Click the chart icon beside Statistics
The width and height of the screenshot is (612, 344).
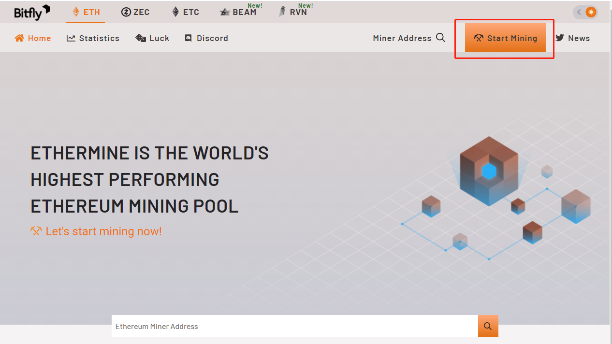click(71, 38)
